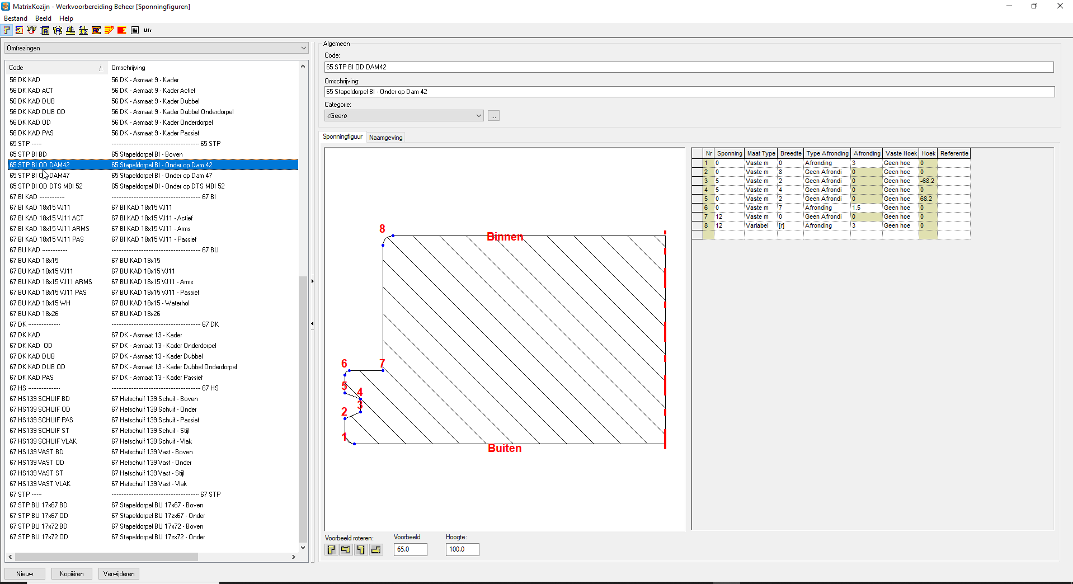Click the Hoogte input field

point(462,549)
